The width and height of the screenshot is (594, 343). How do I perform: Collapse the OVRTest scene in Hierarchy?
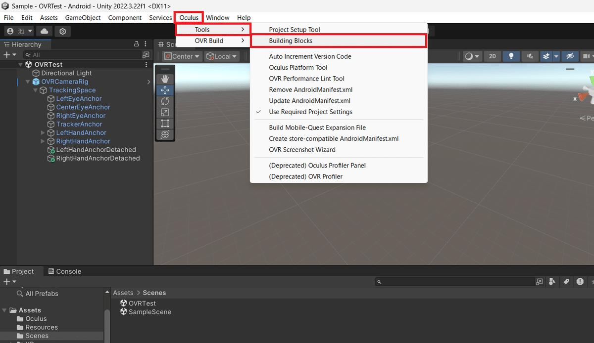click(20, 65)
